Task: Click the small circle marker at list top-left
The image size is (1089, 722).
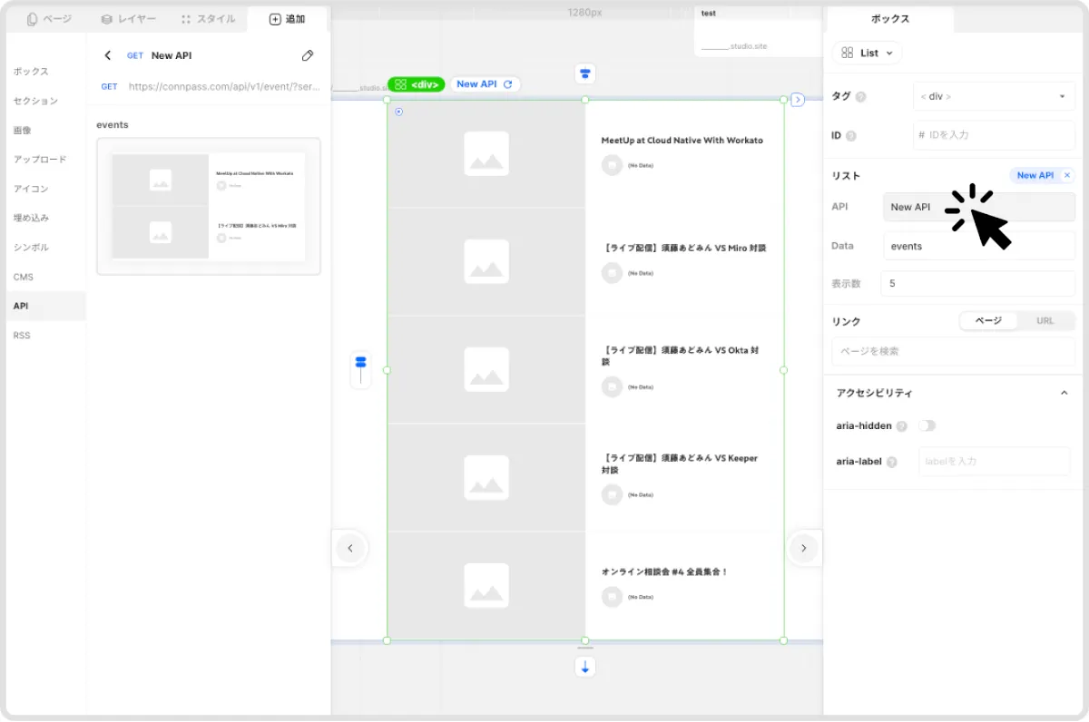Action: 399,112
